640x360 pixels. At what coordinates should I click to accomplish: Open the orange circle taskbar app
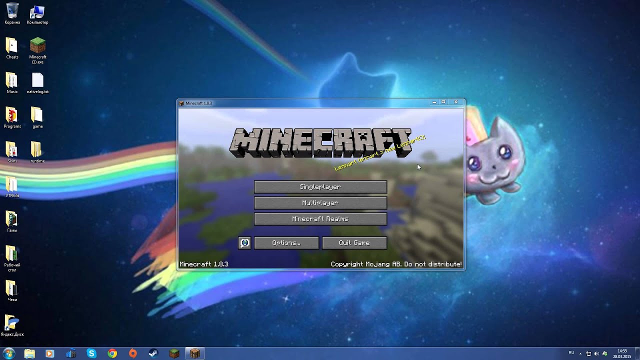[x=132, y=353]
